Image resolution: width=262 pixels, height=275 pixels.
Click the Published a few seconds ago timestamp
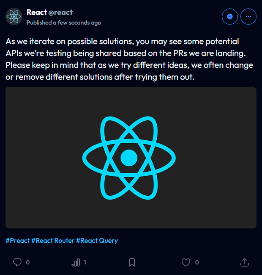(64, 22)
